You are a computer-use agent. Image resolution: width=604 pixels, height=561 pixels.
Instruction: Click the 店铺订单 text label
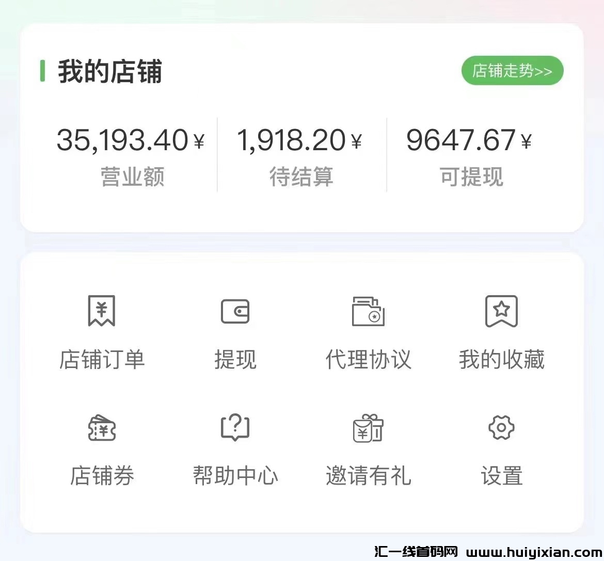click(102, 360)
